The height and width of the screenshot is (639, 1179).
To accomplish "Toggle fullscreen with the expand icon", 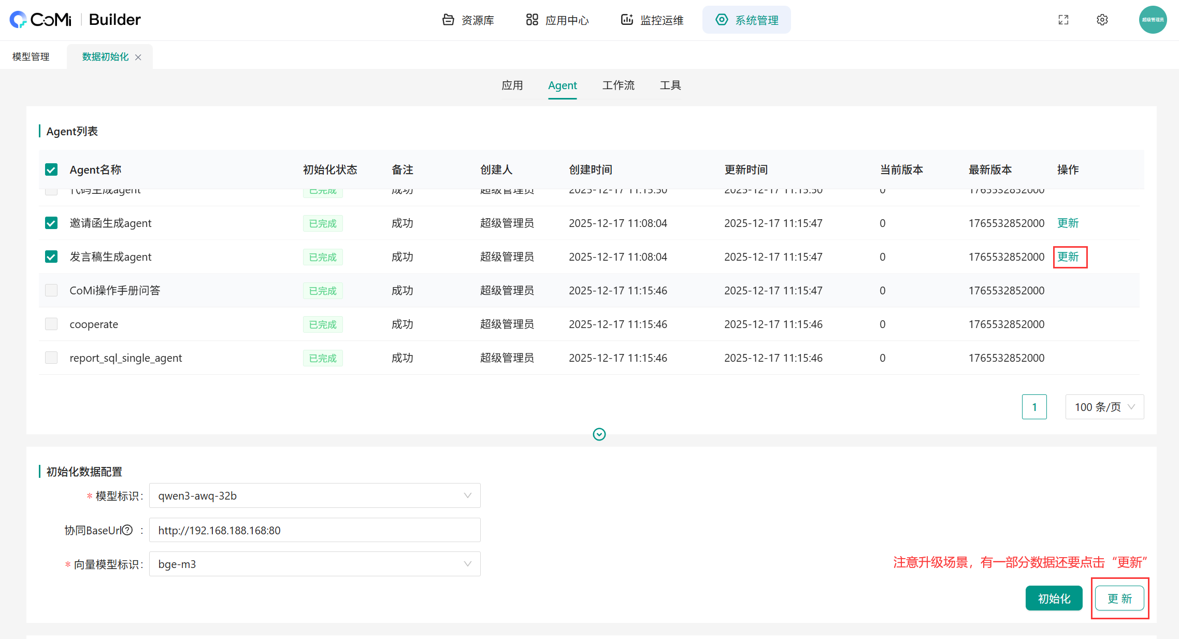I will pos(1063,20).
